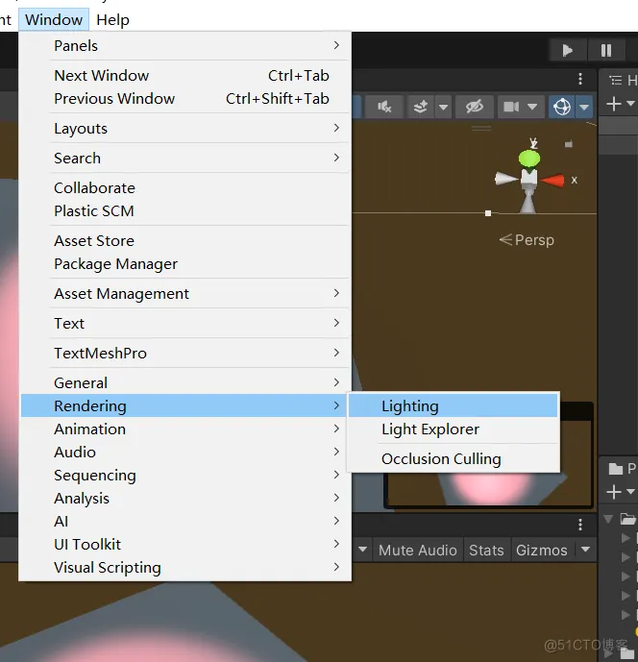Open Game view three-dot options menu
Image resolution: width=638 pixels, height=662 pixels.
click(x=580, y=525)
